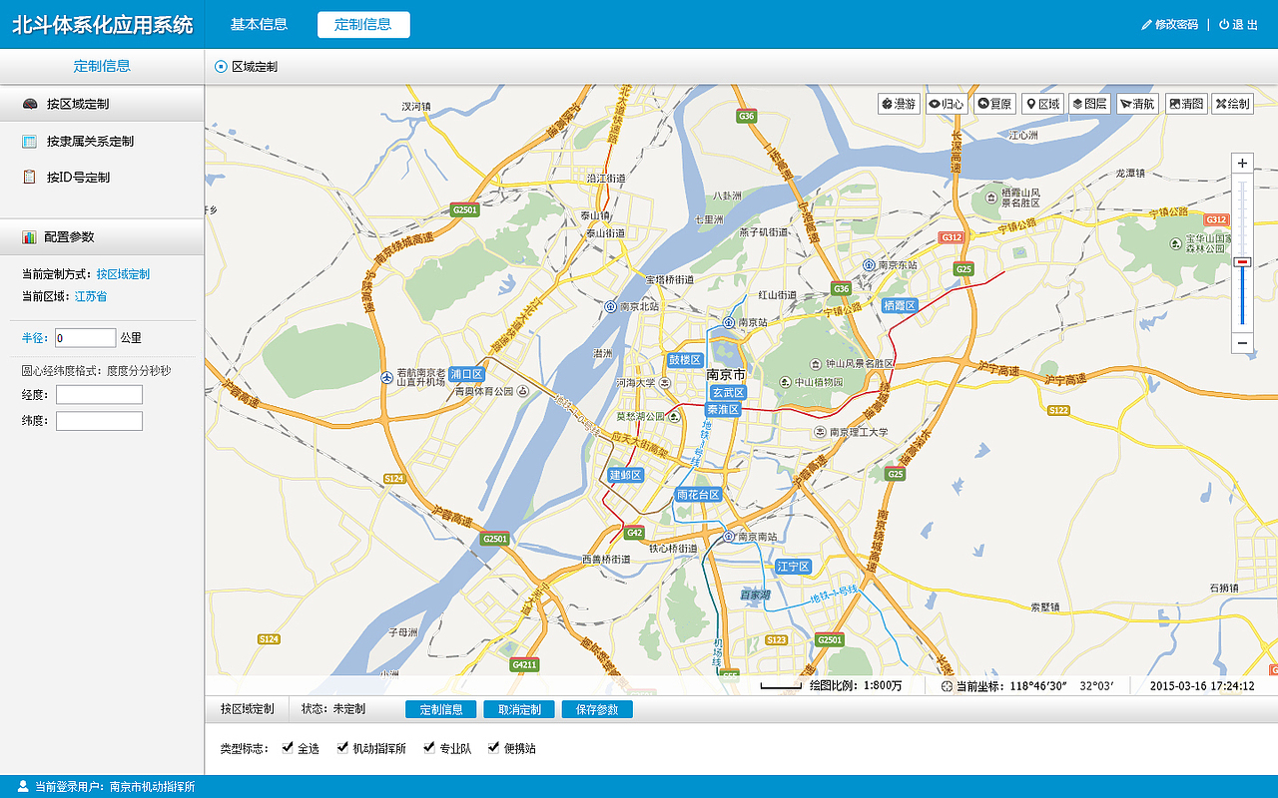Click the red zoom slider handle

pyautogui.click(x=1242, y=261)
